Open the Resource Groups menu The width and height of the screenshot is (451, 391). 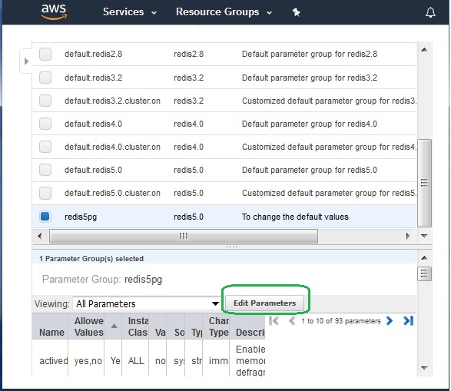pyautogui.click(x=224, y=12)
